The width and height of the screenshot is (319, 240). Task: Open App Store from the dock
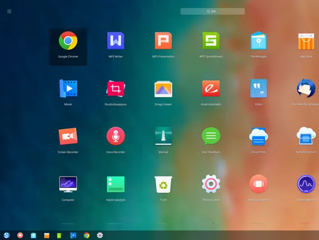pos(46,236)
